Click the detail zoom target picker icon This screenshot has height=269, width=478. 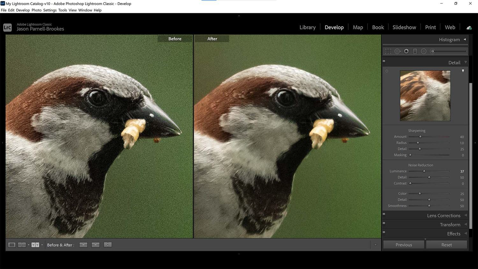[x=387, y=71]
